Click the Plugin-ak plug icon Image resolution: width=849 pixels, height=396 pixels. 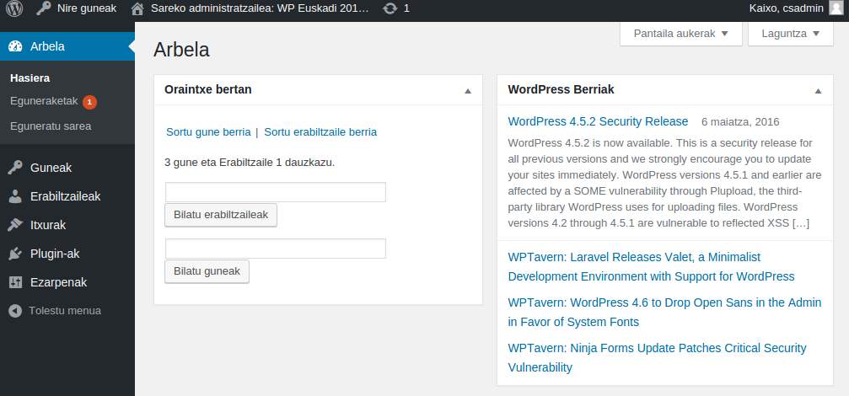click(x=15, y=254)
